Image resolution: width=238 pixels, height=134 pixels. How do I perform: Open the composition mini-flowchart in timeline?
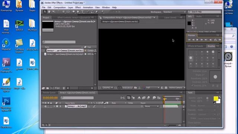click(x=122, y=98)
